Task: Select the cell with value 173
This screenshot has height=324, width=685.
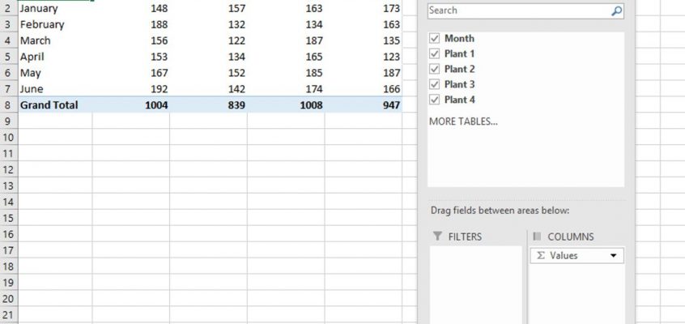Action: [363, 8]
